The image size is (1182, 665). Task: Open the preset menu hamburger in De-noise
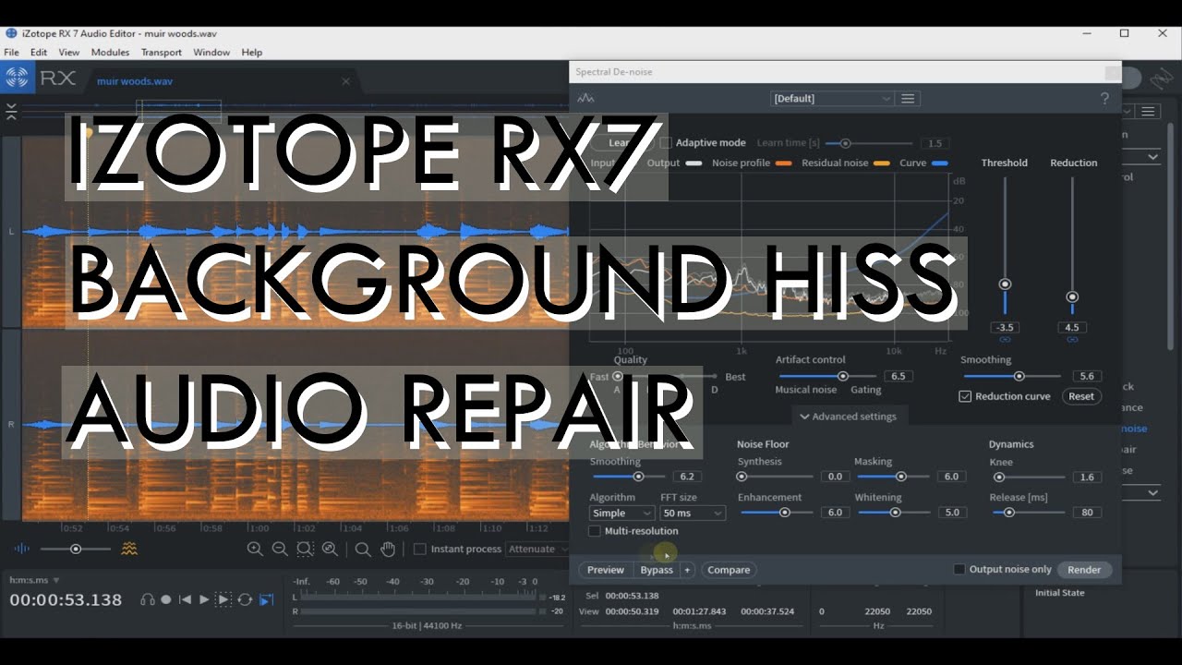coord(908,98)
